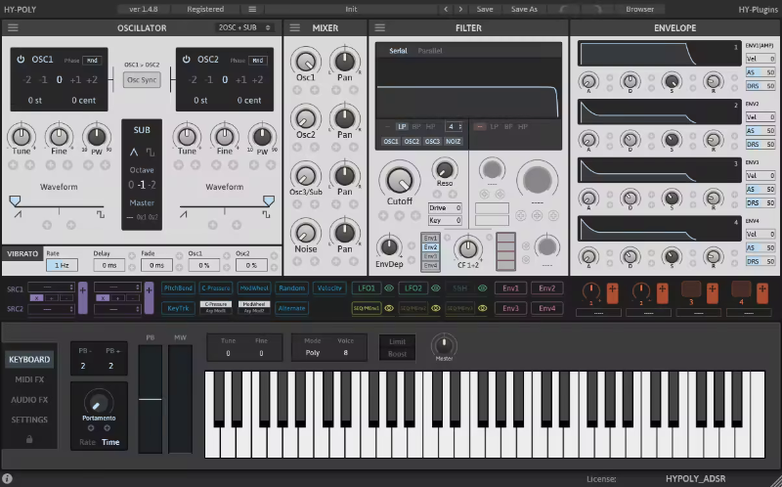Toggle the eye icon next to LFO1
The width and height of the screenshot is (782, 487).
tap(389, 288)
